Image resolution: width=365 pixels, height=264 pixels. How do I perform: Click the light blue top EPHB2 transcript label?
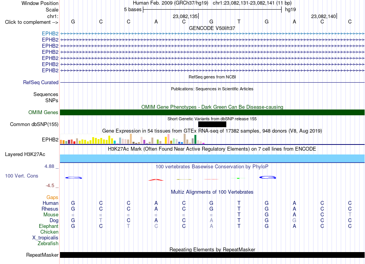click(50, 34)
